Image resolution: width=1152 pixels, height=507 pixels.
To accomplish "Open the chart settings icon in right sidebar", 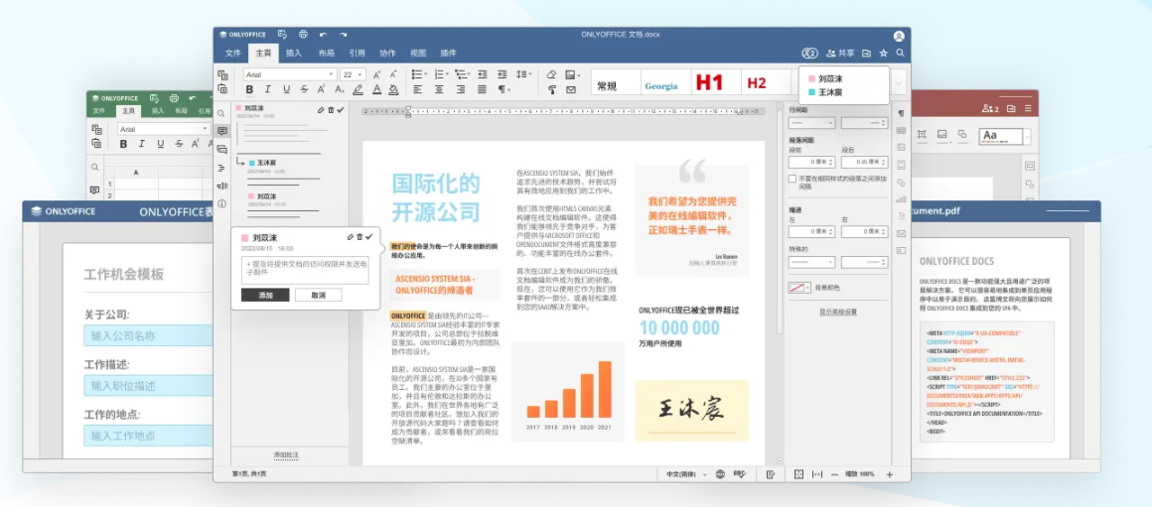I will click(902, 198).
